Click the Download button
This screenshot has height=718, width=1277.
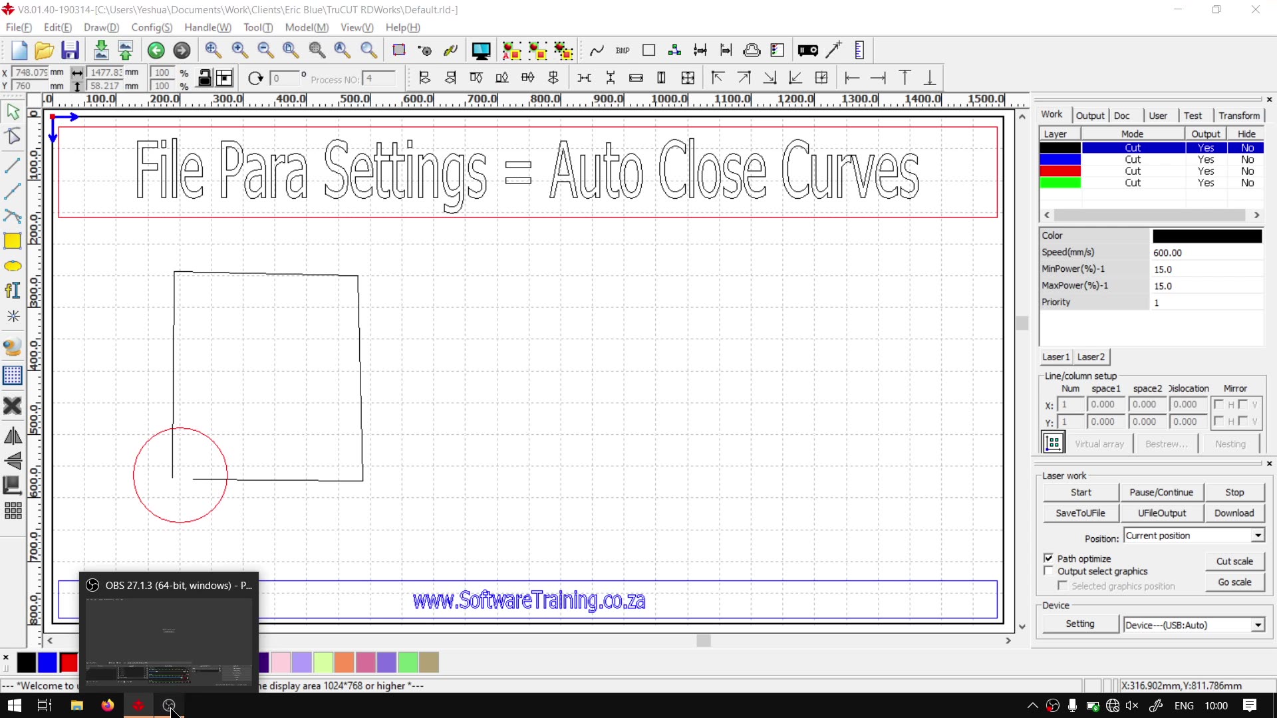1234,513
